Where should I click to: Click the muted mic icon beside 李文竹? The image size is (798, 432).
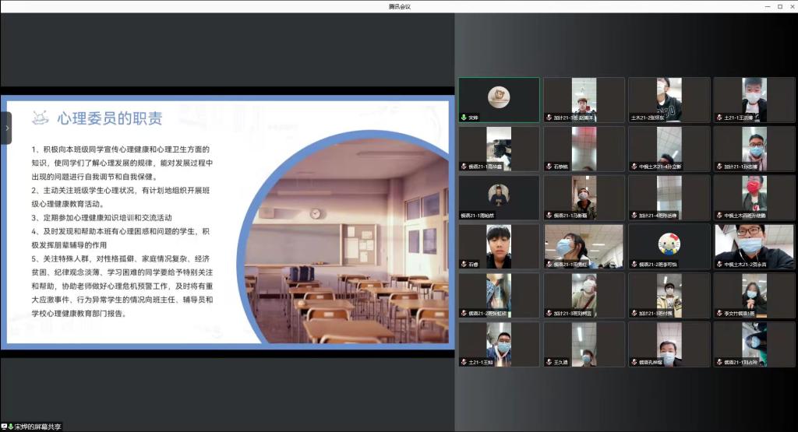(719, 313)
